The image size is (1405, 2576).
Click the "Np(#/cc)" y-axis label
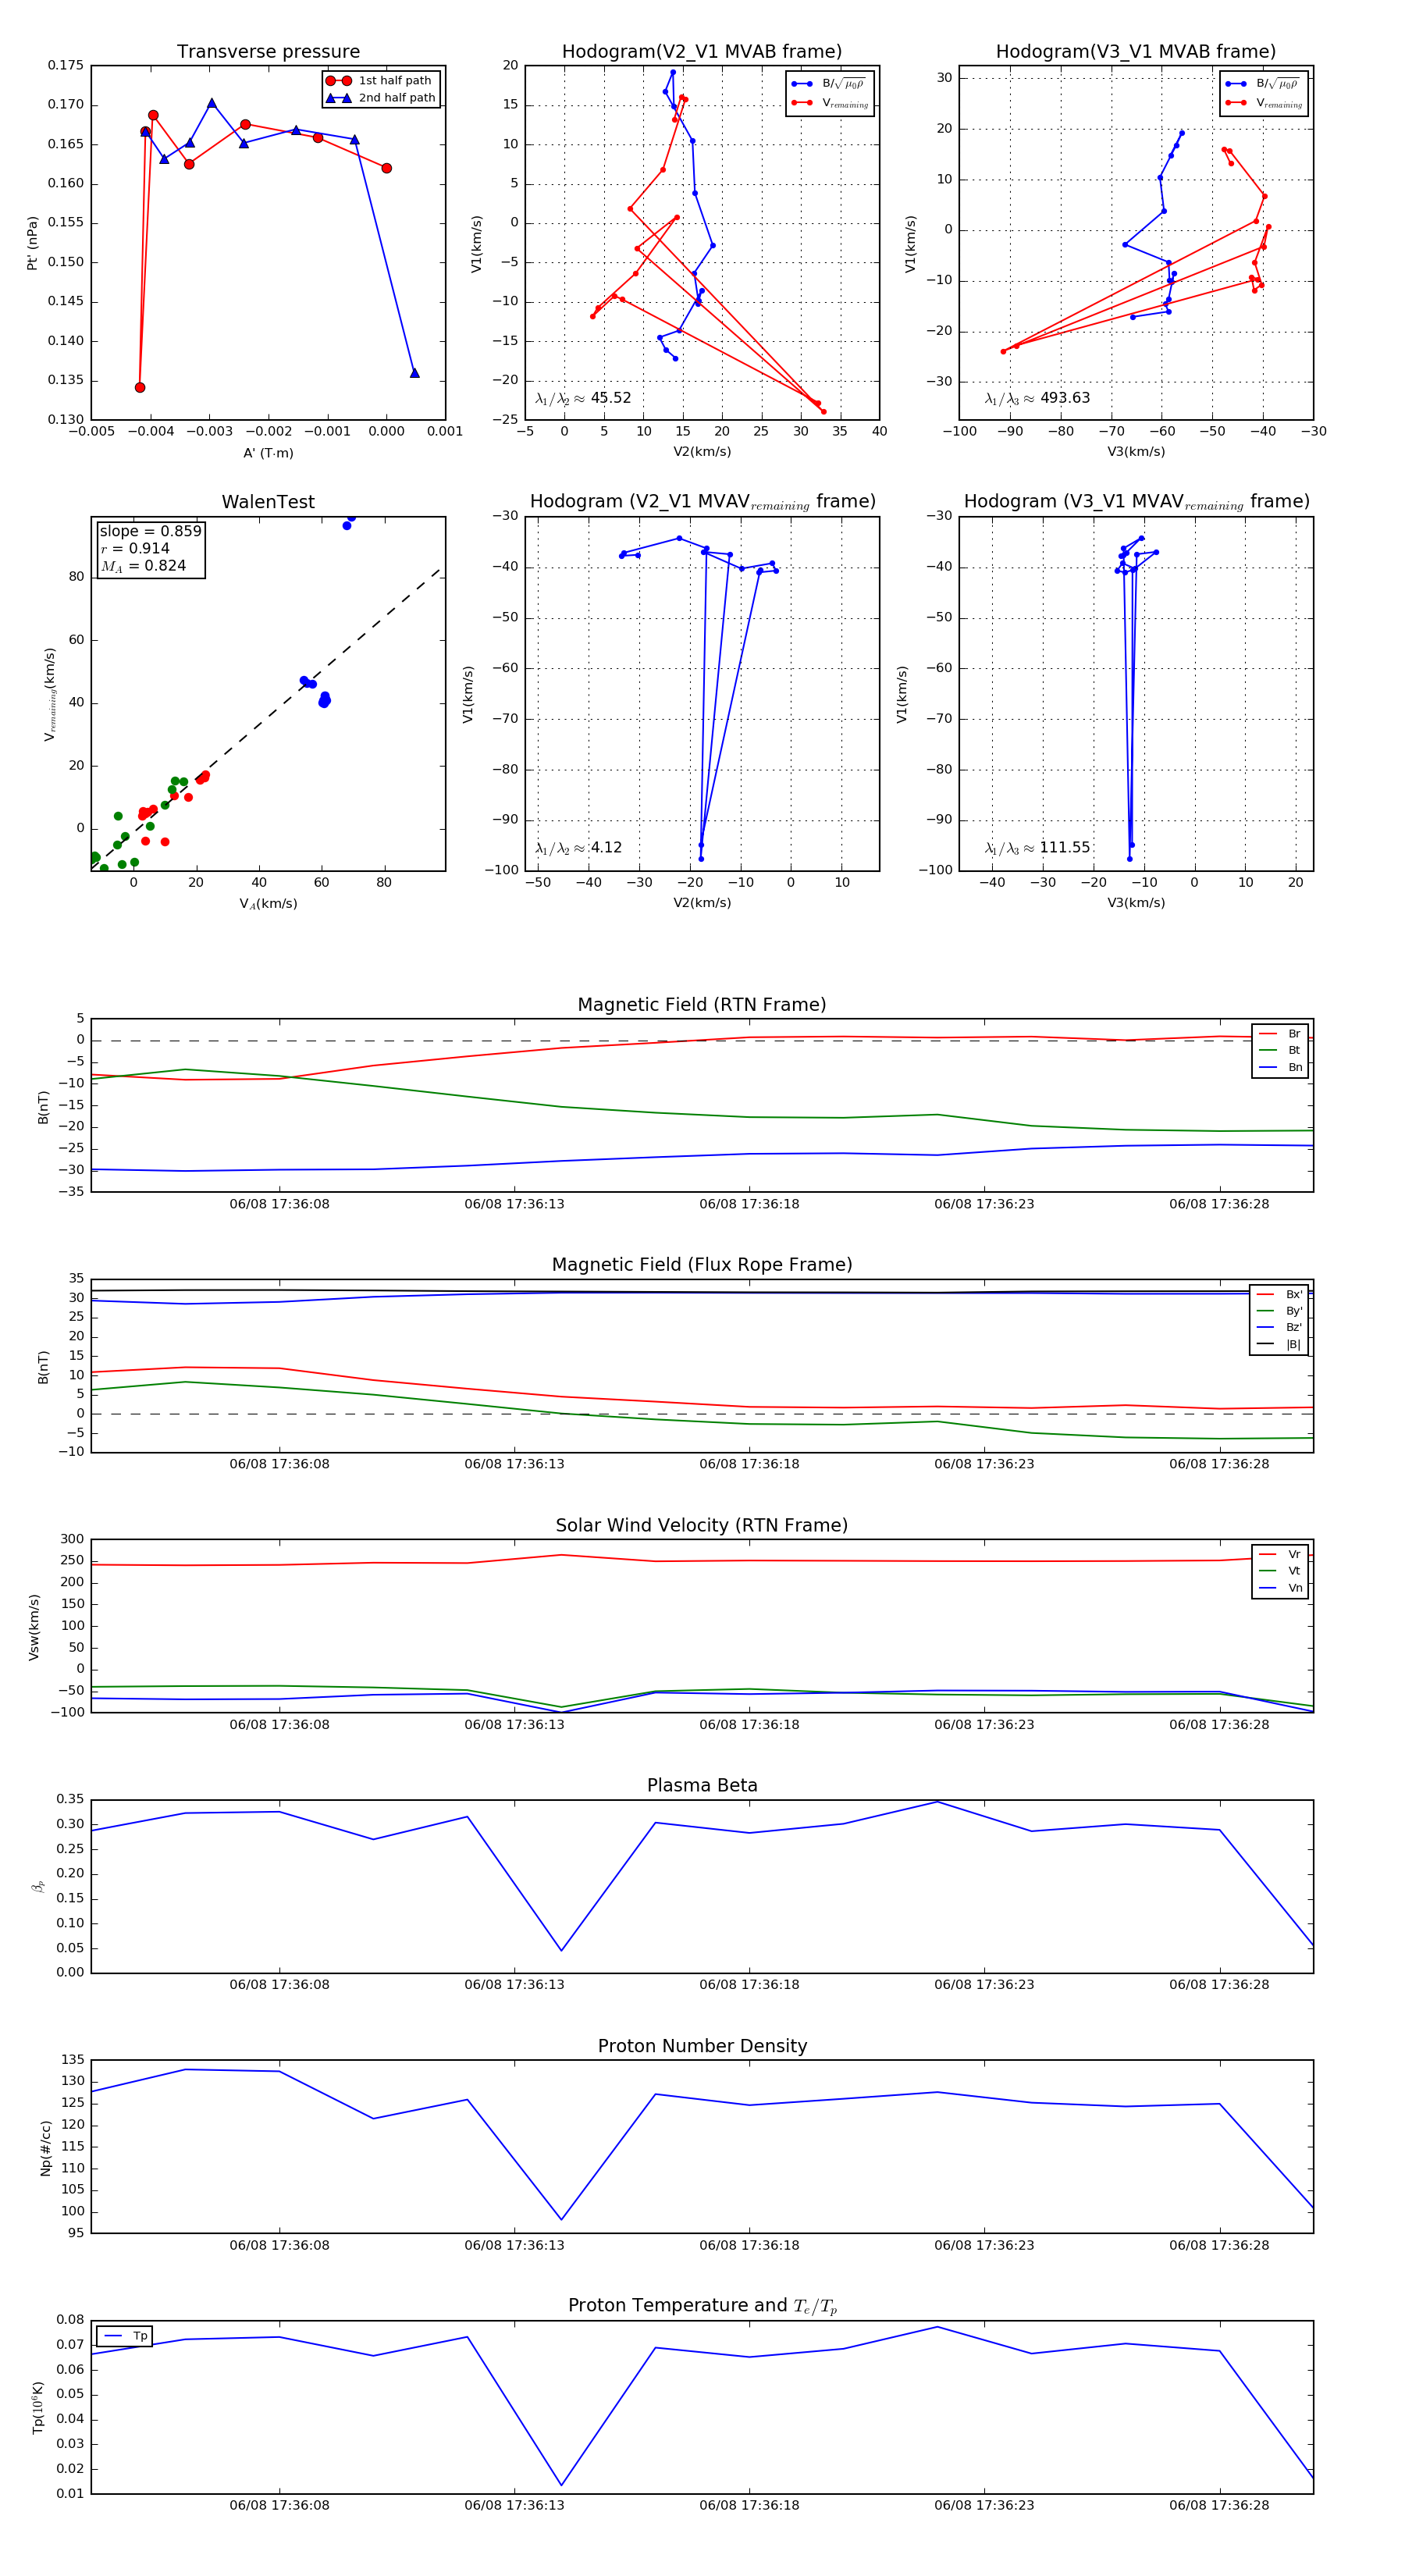click(x=45, y=2148)
